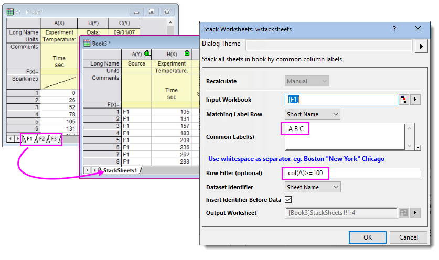The image size is (439, 260).
Task: Click the Units row label in F1 window
Action: [24, 39]
